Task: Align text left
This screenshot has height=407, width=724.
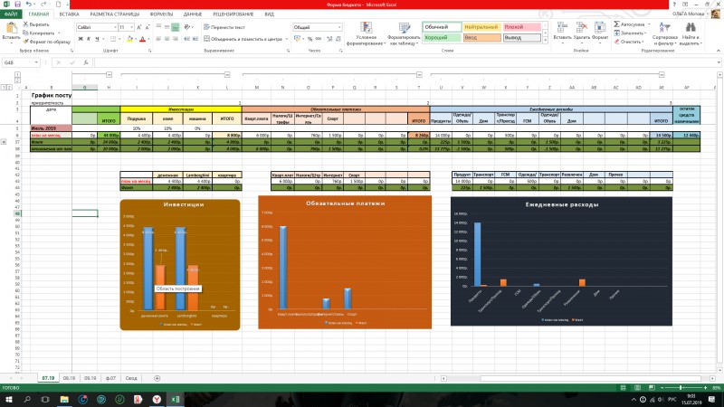Action: coord(158,39)
